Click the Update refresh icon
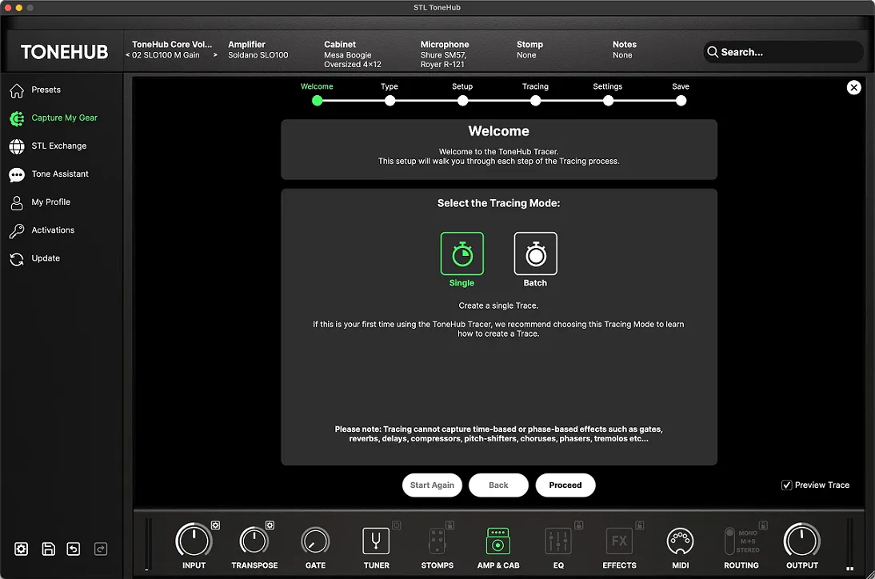The height and width of the screenshot is (579, 875). 17,259
